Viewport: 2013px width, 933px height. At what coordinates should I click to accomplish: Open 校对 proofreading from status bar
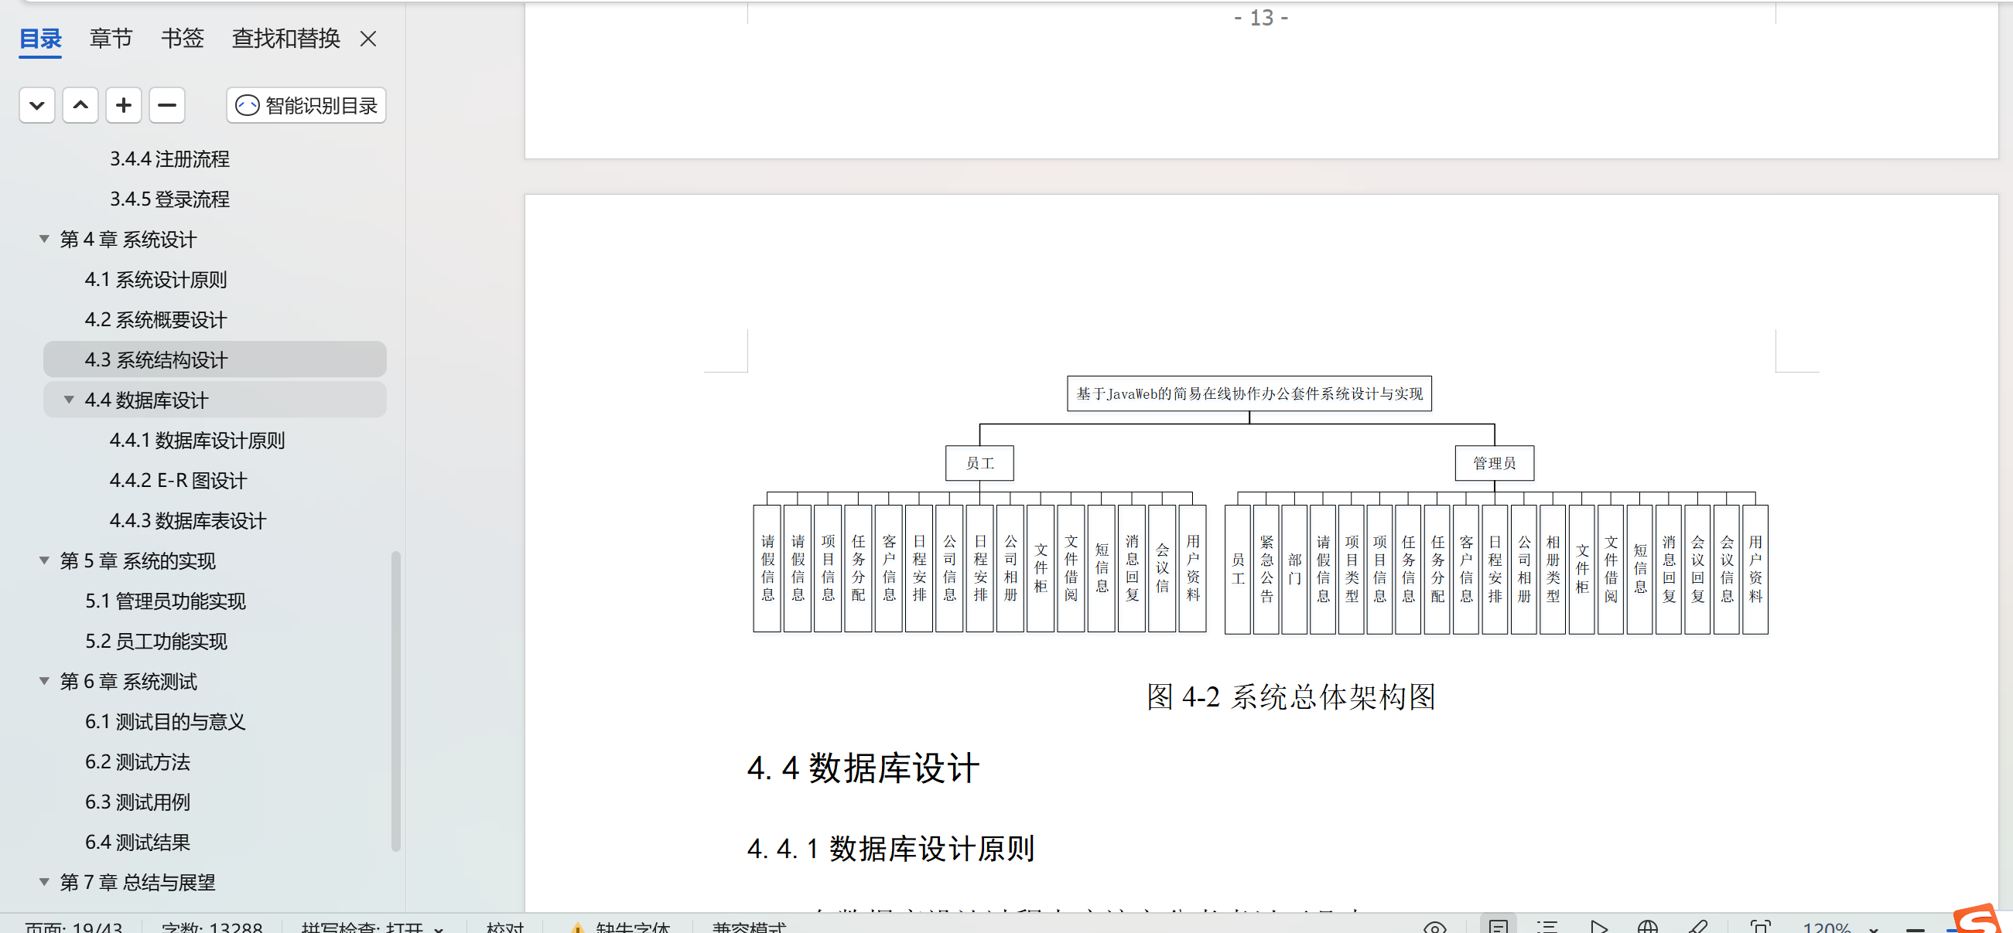(x=504, y=928)
